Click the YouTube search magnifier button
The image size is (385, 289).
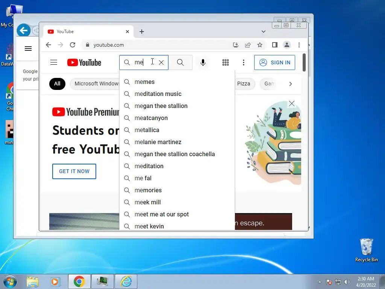(180, 62)
